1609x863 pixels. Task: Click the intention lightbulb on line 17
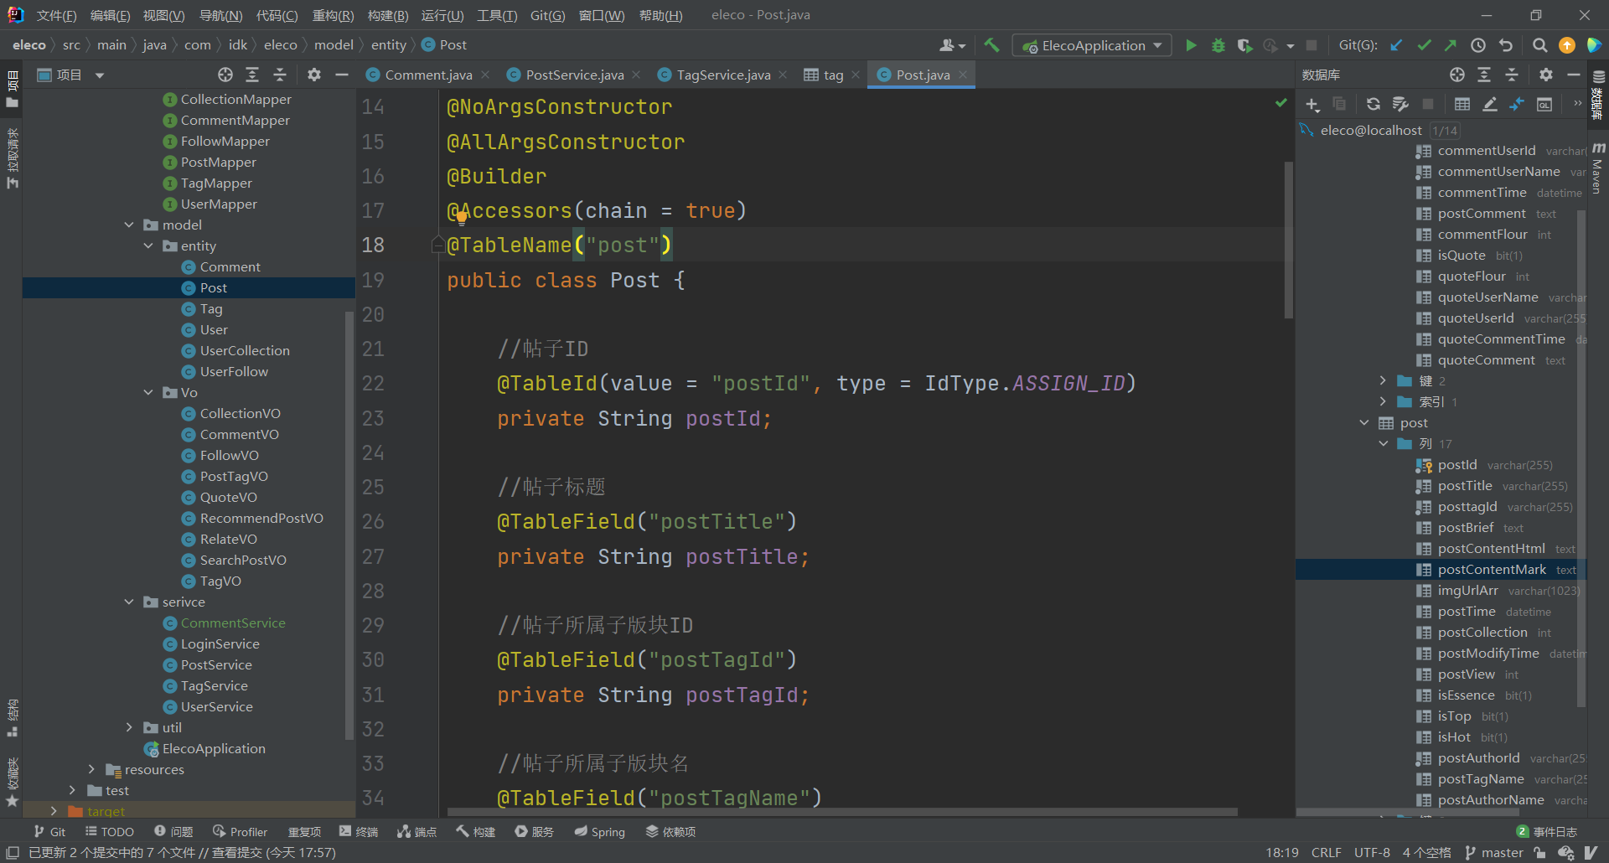tap(461, 219)
